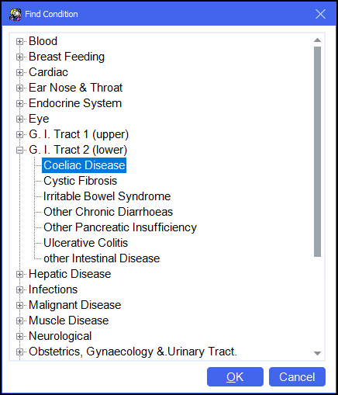Click the Find Condition app icon
Screen dimensions: 338x395
point(16,14)
